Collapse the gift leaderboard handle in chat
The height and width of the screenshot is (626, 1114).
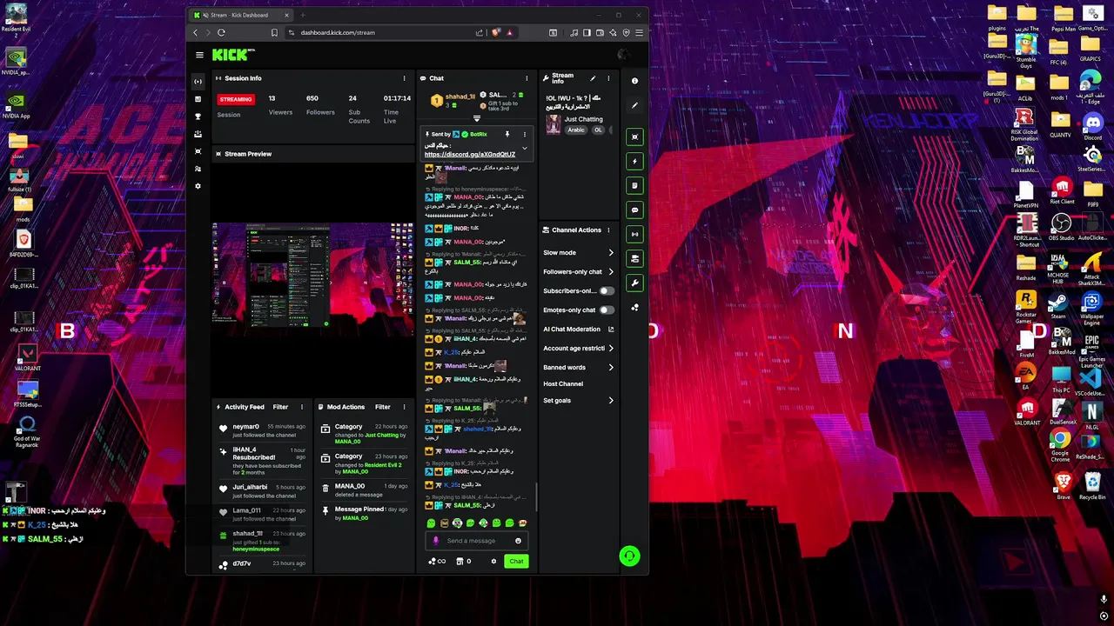[476, 118]
